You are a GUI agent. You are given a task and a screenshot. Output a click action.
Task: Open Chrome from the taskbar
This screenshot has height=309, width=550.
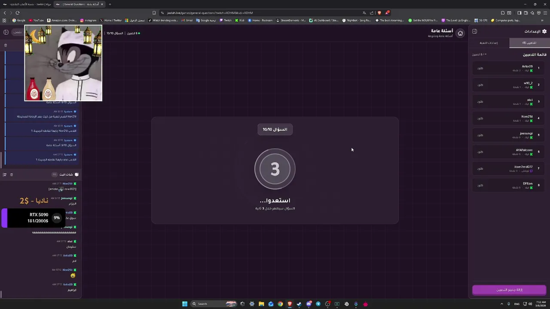[x=280, y=304]
